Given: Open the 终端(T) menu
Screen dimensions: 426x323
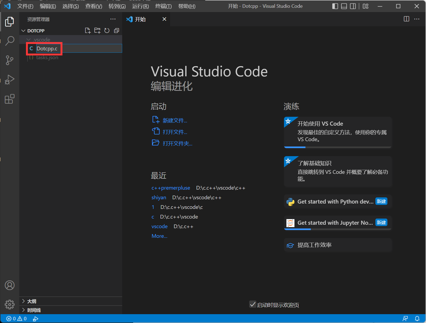Looking at the screenshot, I should tap(163, 6).
